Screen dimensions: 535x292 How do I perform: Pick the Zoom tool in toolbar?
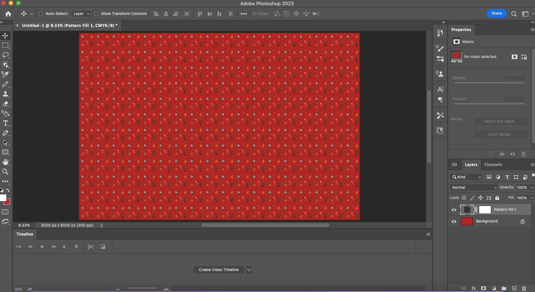tap(5, 172)
